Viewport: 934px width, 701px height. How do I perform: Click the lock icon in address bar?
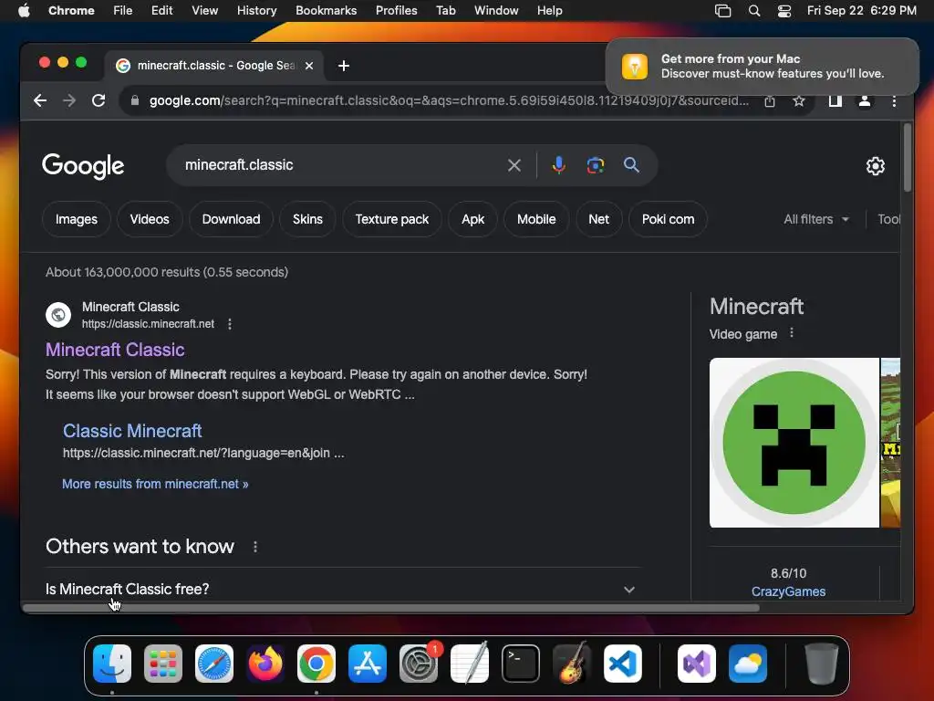point(135,100)
